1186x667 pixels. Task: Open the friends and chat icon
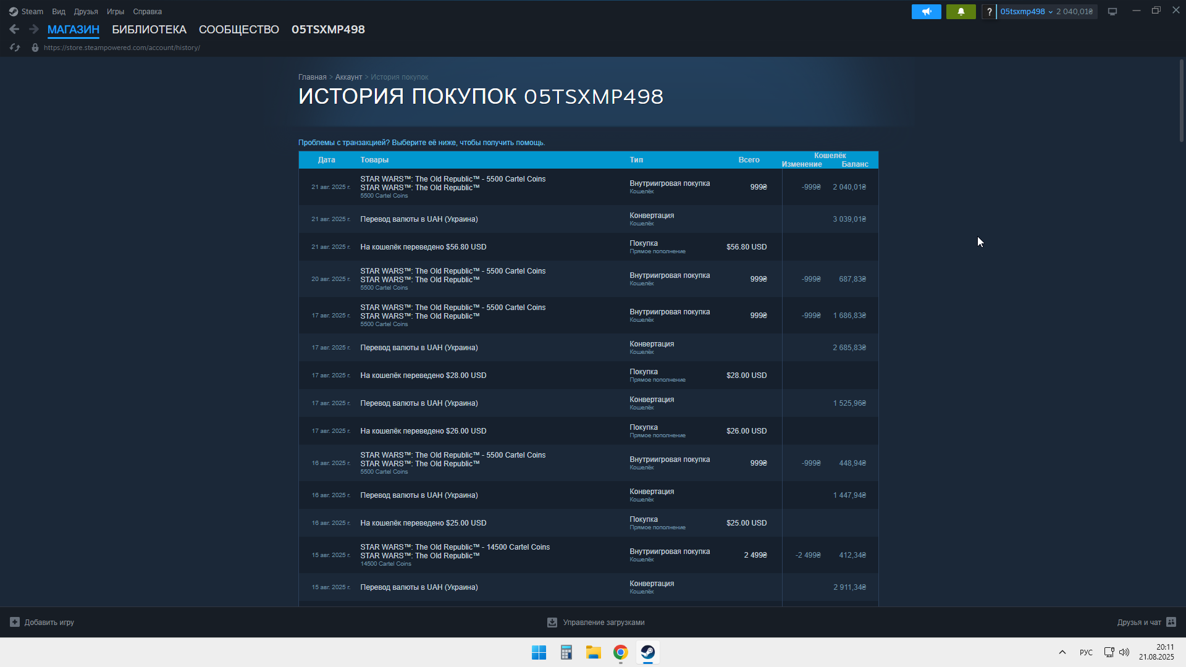coord(1171,622)
